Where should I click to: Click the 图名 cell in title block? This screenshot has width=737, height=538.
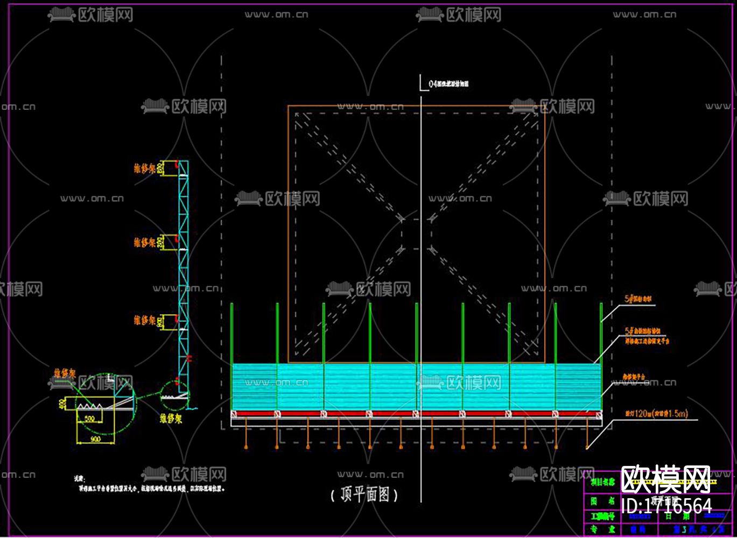[602, 500]
